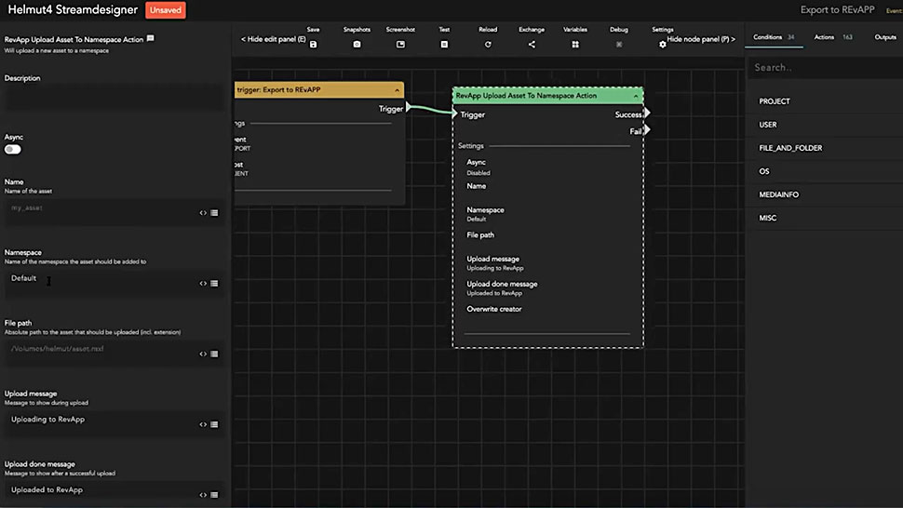
Task: Open Snapshots camera icon
Action: click(x=357, y=45)
